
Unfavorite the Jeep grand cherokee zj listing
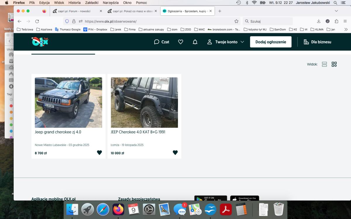pos(99,152)
